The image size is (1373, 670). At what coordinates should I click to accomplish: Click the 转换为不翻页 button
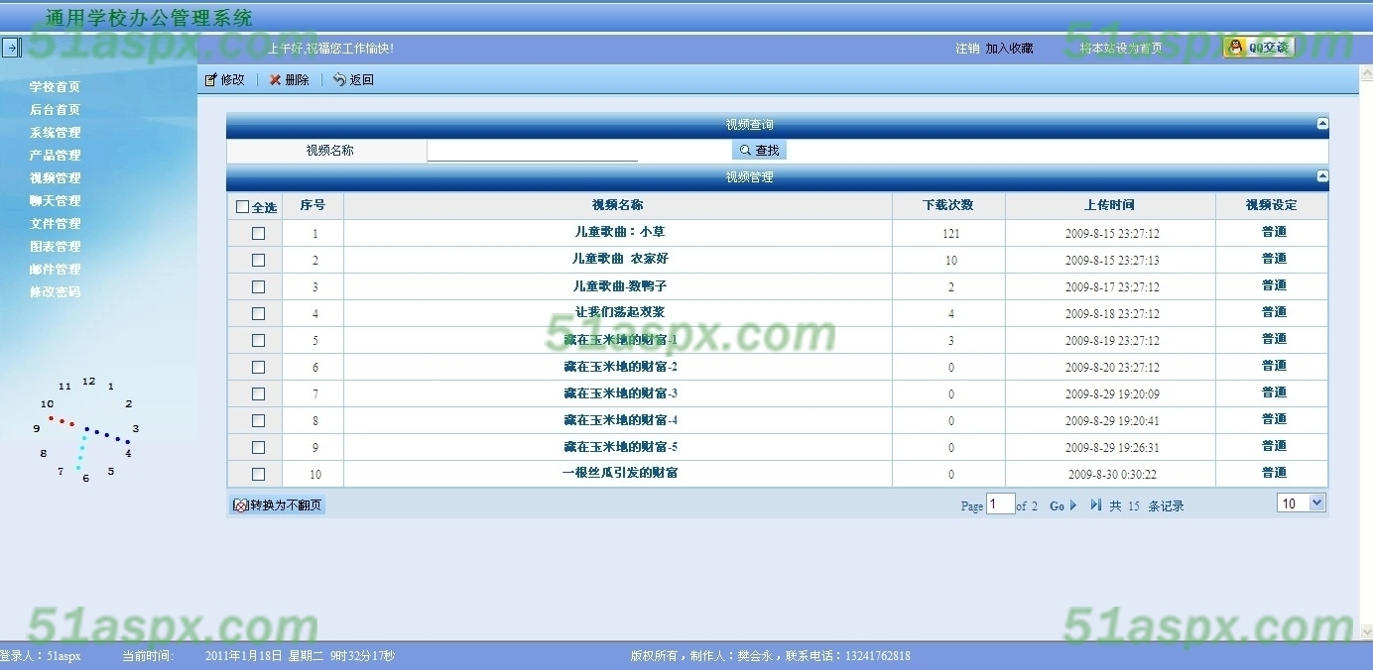pyautogui.click(x=277, y=505)
